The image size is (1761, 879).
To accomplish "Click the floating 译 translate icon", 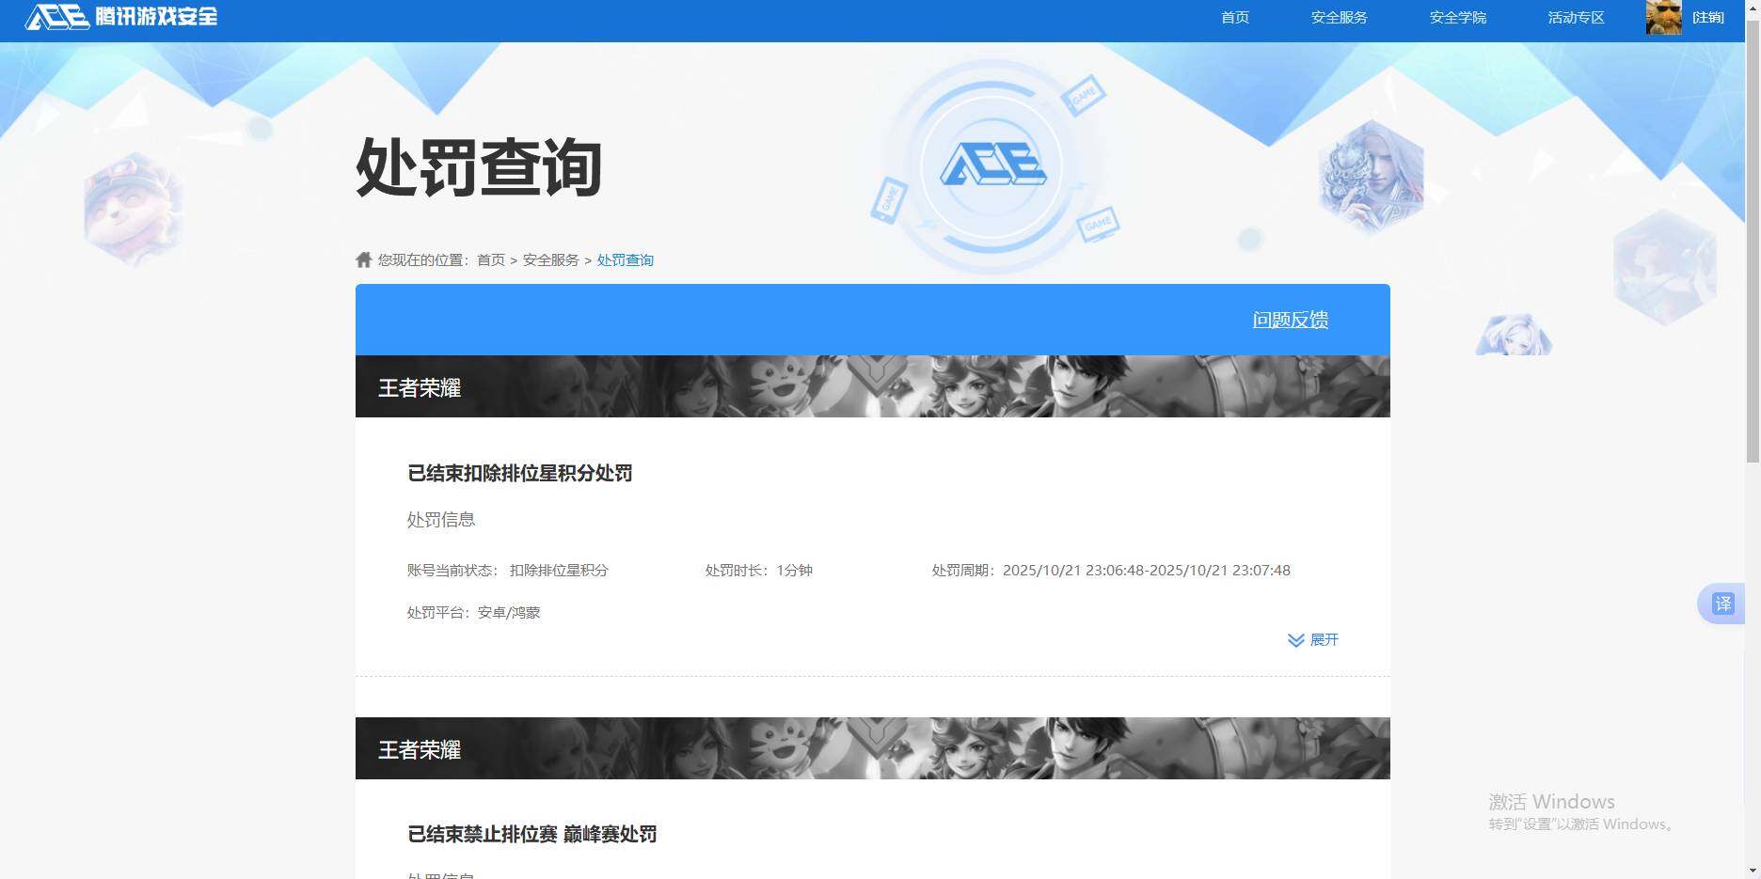I will coord(1724,604).
